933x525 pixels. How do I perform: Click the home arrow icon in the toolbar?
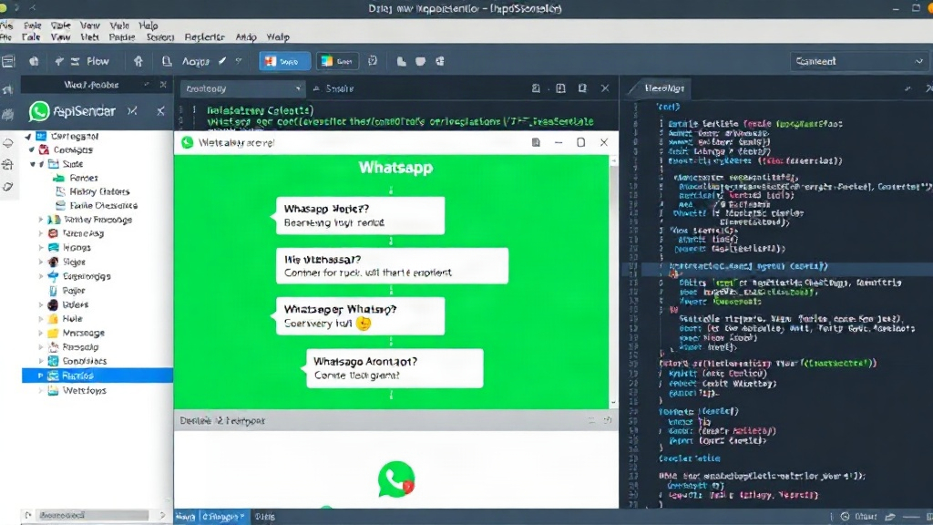click(138, 61)
